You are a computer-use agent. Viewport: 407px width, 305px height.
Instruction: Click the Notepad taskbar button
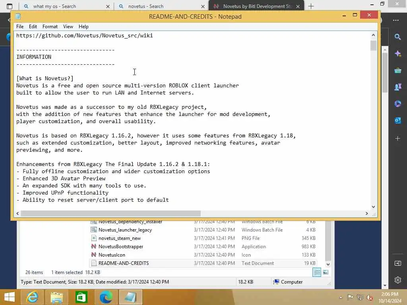pyautogui.click(x=130, y=297)
